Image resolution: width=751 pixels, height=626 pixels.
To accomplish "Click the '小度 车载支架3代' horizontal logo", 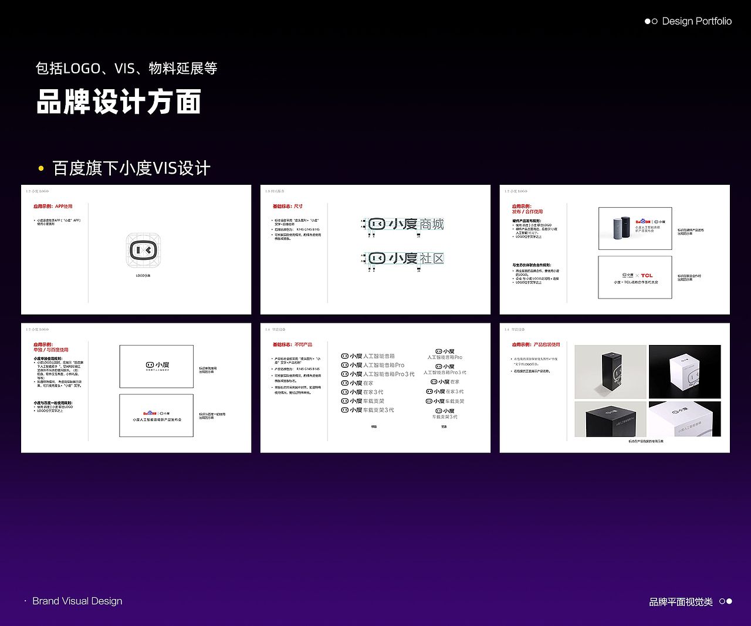I will 368,410.
